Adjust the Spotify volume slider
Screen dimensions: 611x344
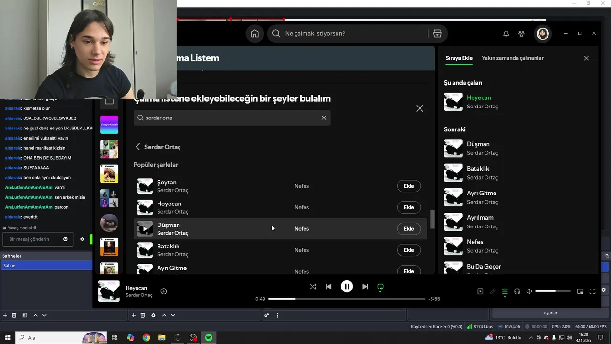553,291
